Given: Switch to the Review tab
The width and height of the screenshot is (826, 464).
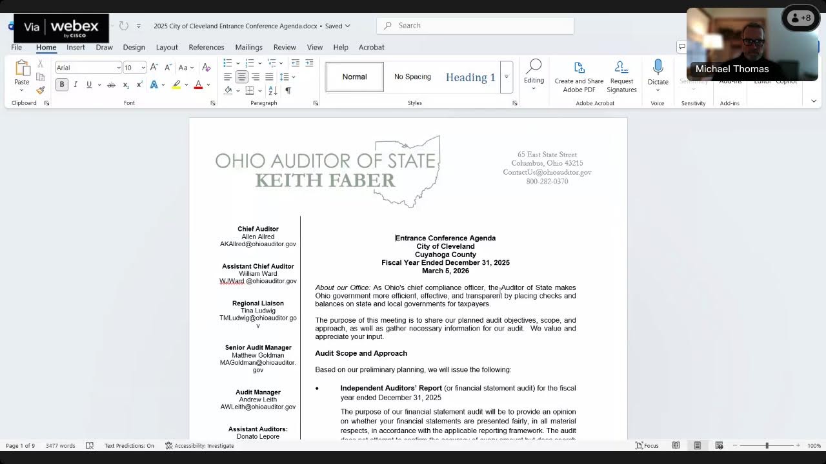Looking at the screenshot, I should click(285, 47).
